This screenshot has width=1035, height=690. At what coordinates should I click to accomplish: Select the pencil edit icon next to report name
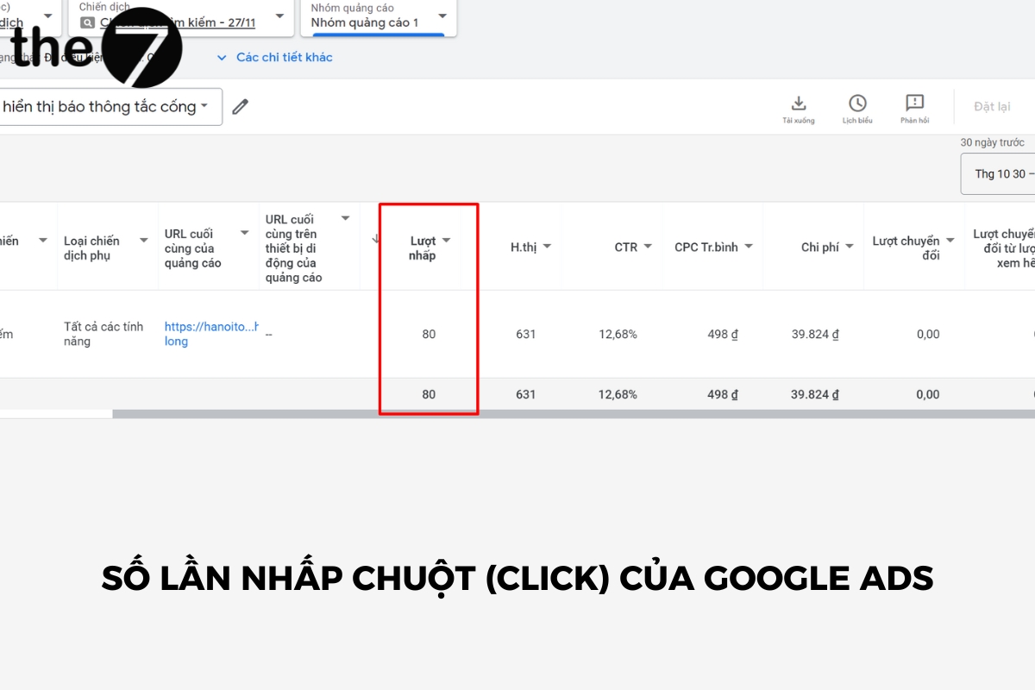pos(240,105)
